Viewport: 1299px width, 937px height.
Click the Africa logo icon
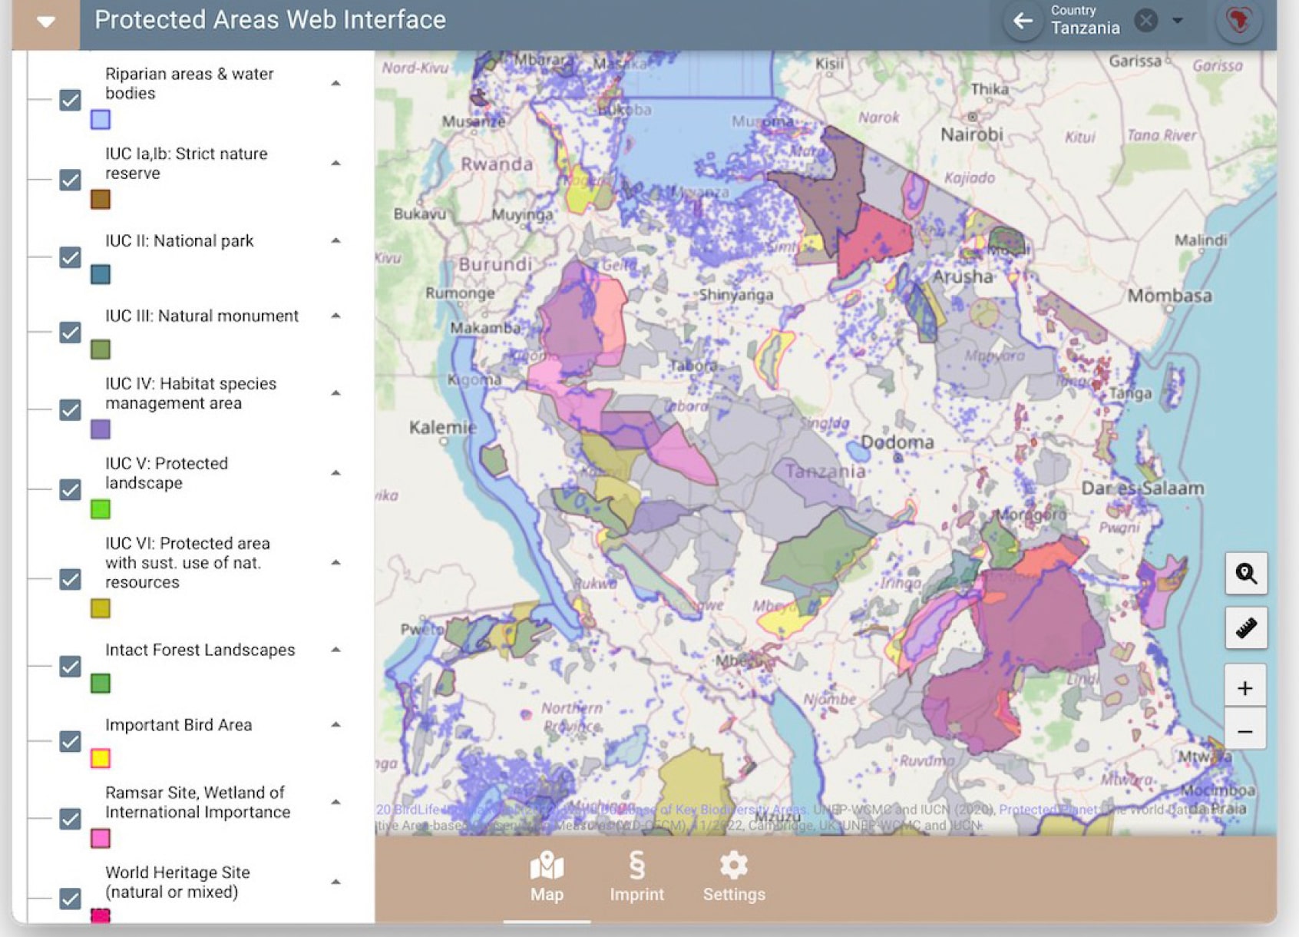click(1238, 21)
